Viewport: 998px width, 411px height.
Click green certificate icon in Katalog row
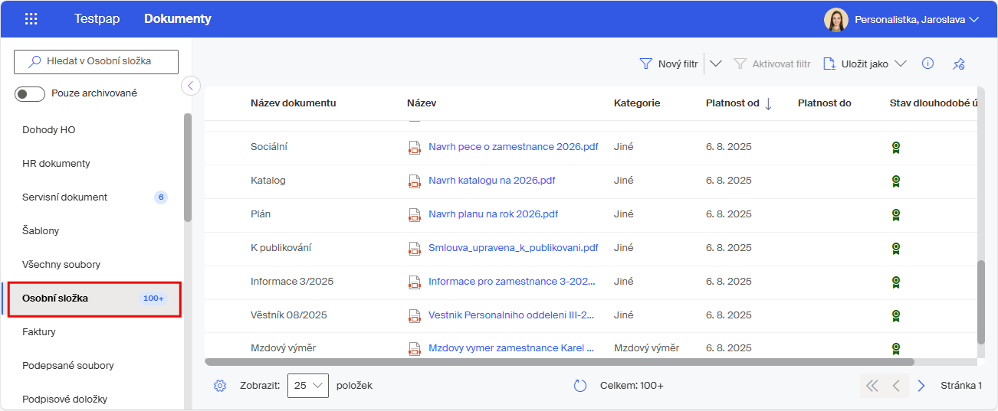(x=895, y=181)
